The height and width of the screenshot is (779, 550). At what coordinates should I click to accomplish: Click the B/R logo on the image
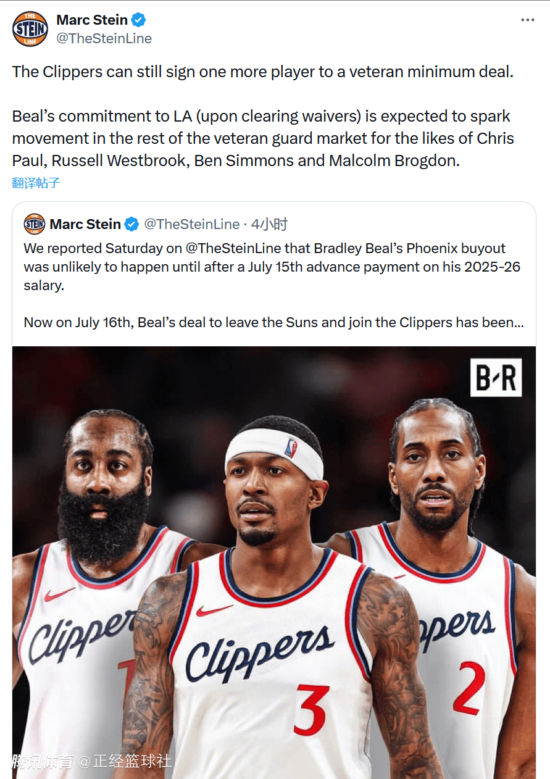(x=496, y=377)
